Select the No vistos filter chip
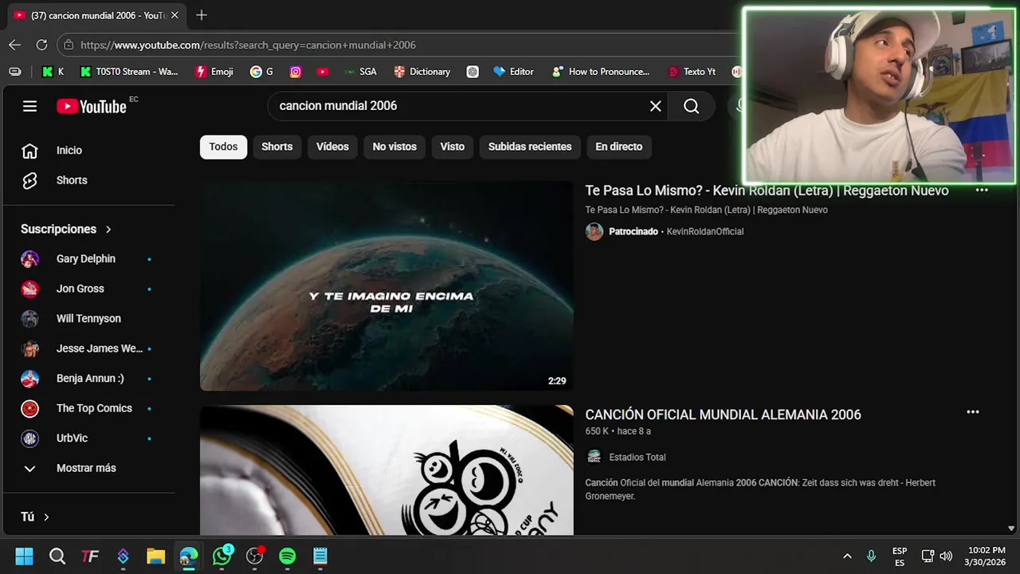 pos(394,147)
